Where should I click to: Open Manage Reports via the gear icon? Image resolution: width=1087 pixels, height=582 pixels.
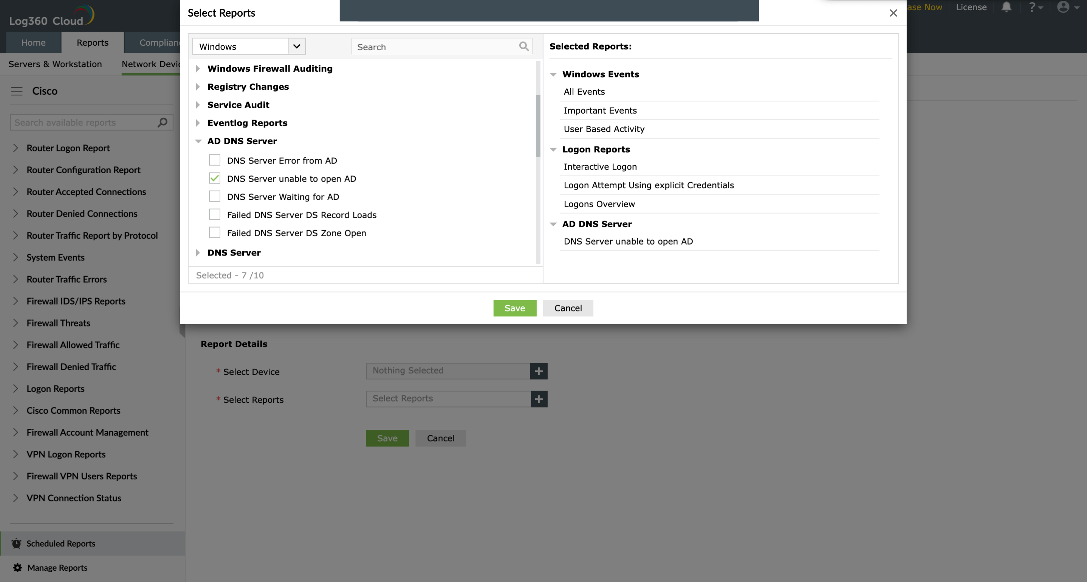pyautogui.click(x=17, y=567)
